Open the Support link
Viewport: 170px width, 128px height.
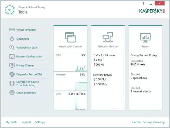(x=26, y=122)
